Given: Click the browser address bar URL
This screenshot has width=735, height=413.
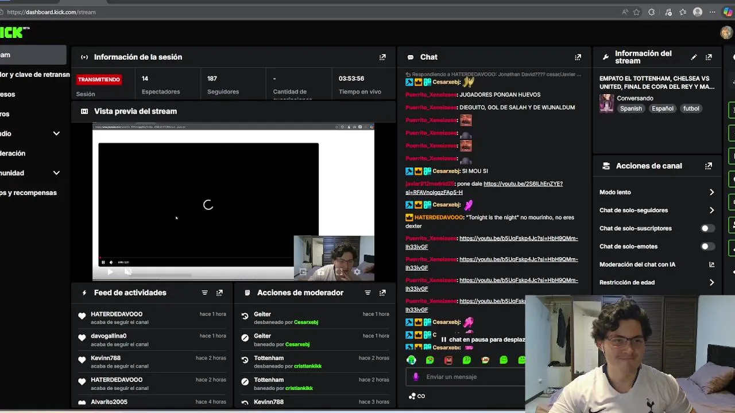Looking at the screenshot, I should [51, 12].
